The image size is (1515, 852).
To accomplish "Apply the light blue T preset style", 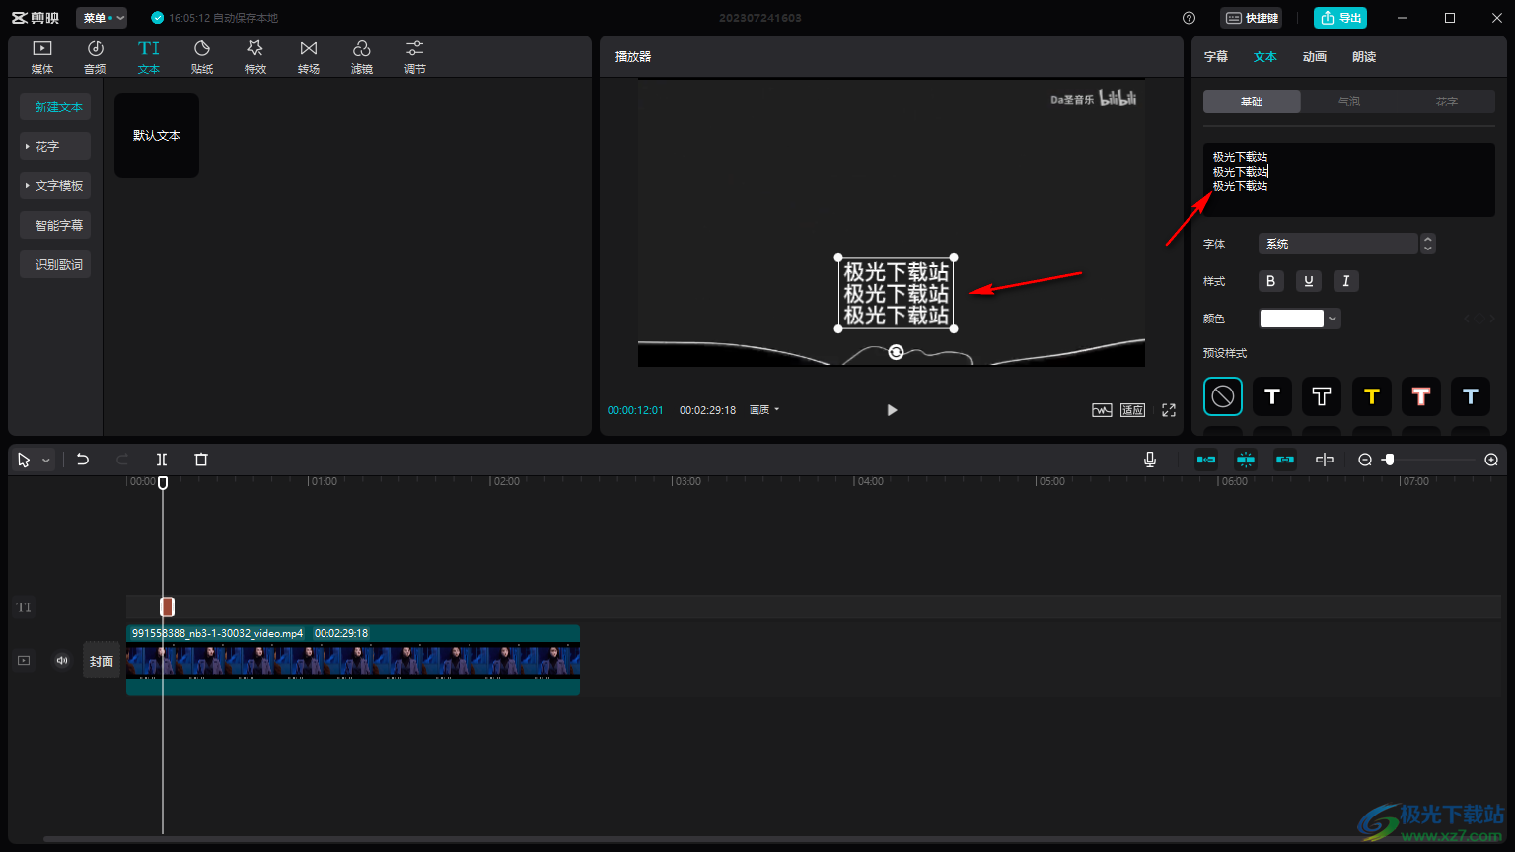I will coord(1471,396).
